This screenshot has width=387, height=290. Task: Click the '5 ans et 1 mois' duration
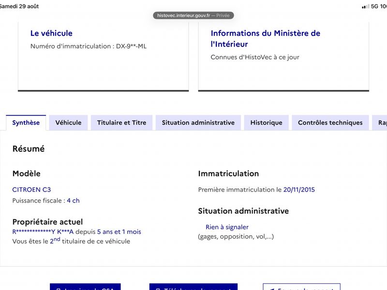[x=119, y=232]
